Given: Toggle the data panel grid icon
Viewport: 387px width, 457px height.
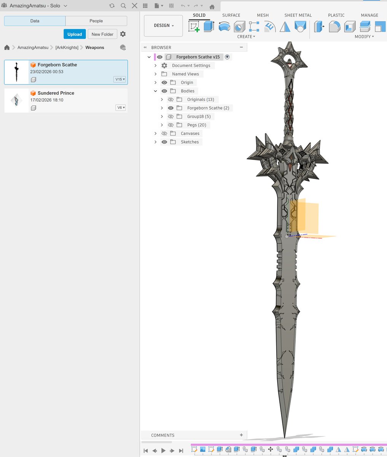Looking at the screenshot, I should point(145,6).
